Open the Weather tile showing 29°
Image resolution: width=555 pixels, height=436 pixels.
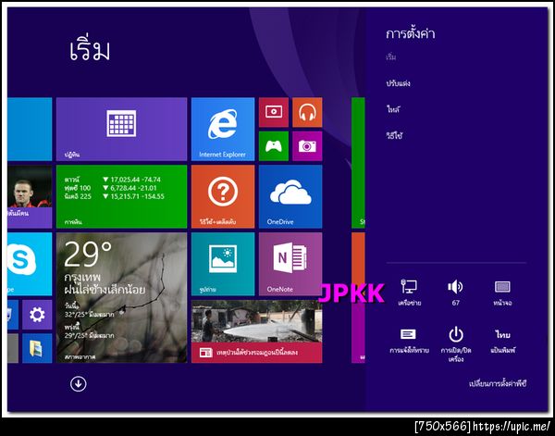(x=121, y=297)
